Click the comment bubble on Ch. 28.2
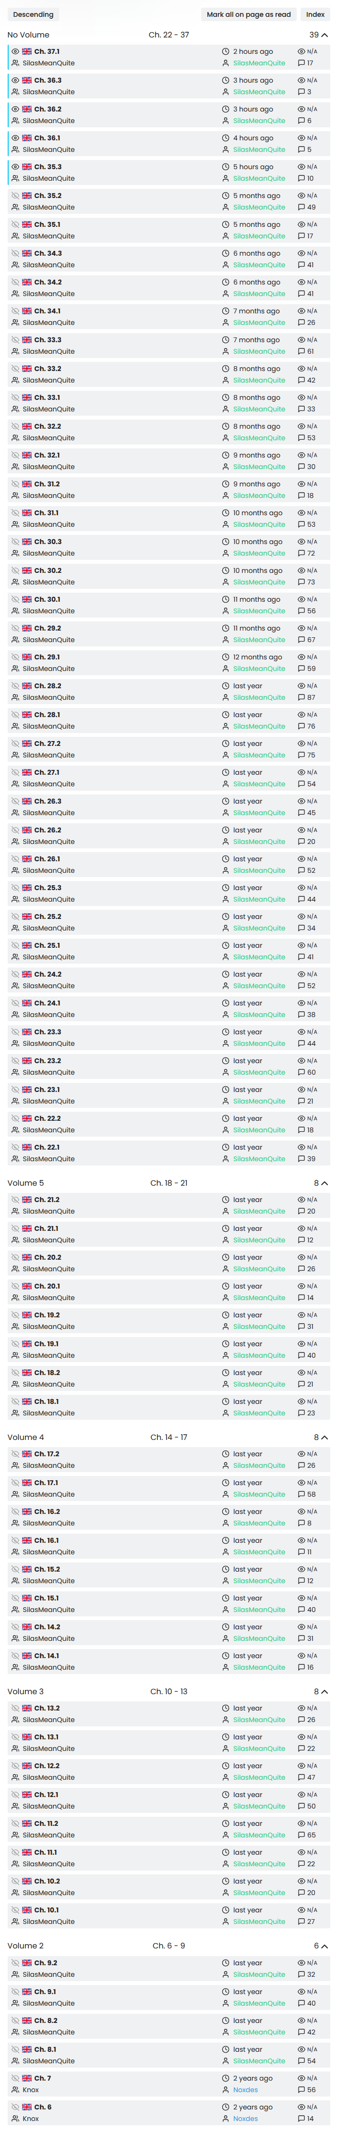338x2133 pixels. click(302, 697)
